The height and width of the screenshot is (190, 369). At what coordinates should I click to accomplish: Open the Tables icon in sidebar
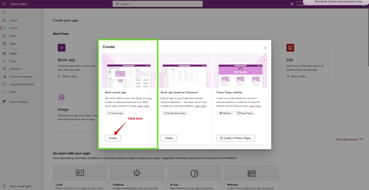pyautogui.click(x=4, y=53)
